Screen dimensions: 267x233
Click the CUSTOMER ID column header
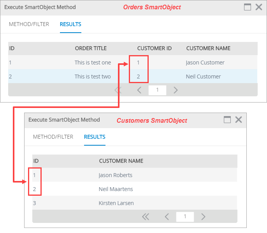pos(154,49)
